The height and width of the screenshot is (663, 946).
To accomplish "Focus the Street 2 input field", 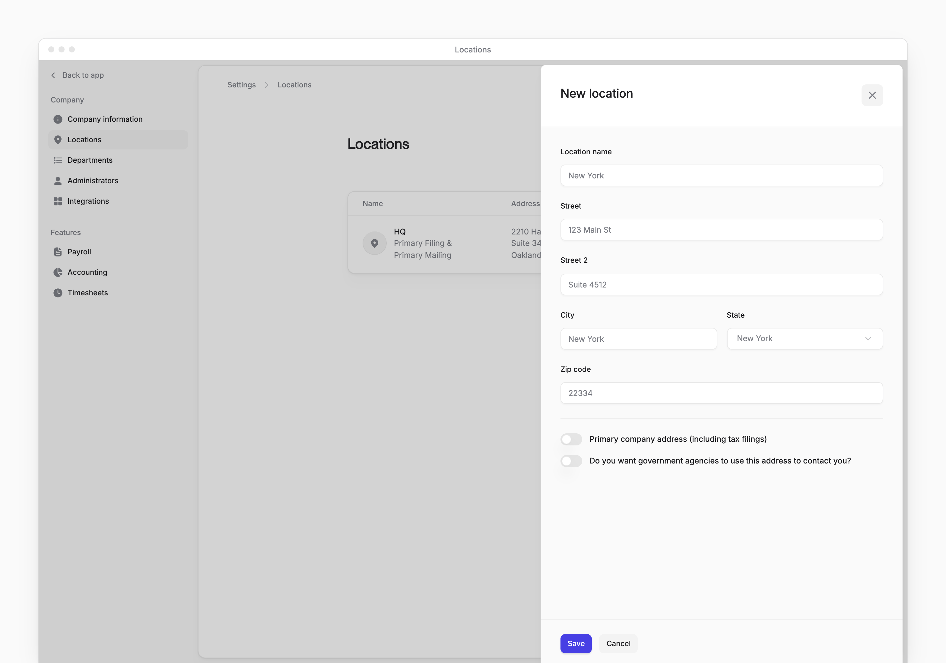I will click(722, 285).
